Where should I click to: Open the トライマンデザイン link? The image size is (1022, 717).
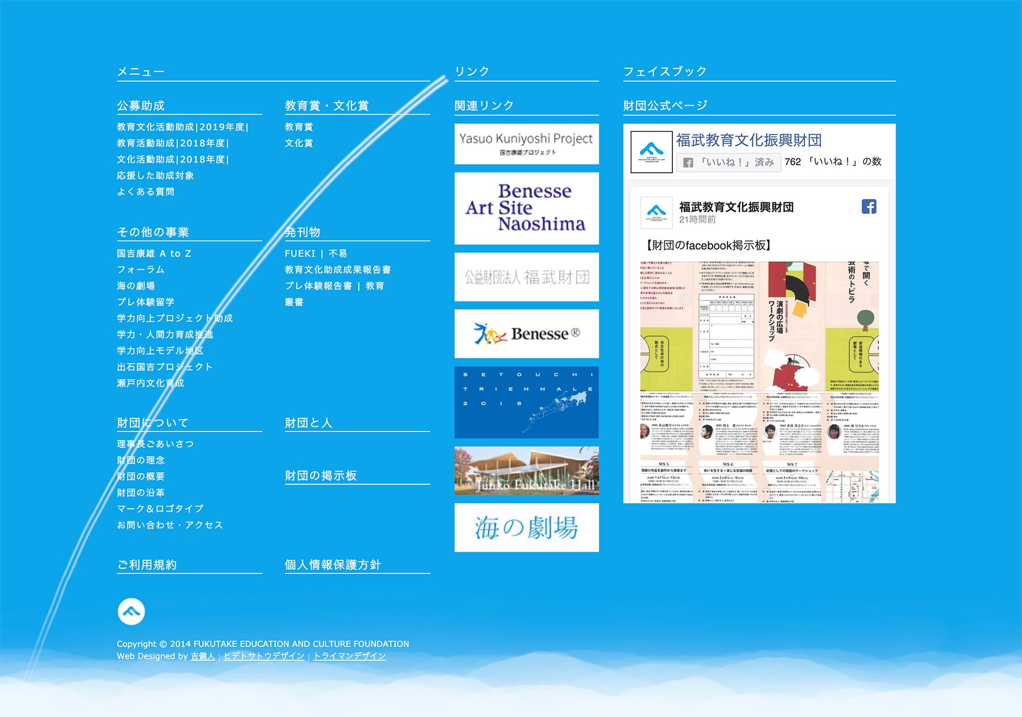coord(350,656)
